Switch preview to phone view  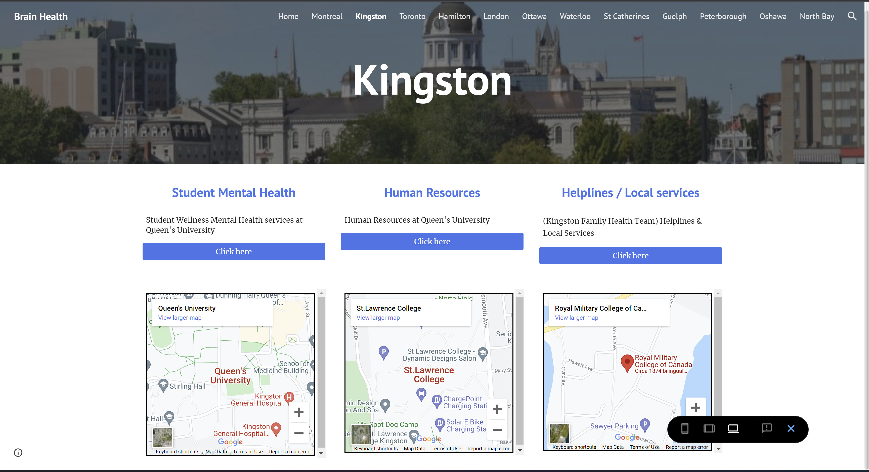[684, 428]
